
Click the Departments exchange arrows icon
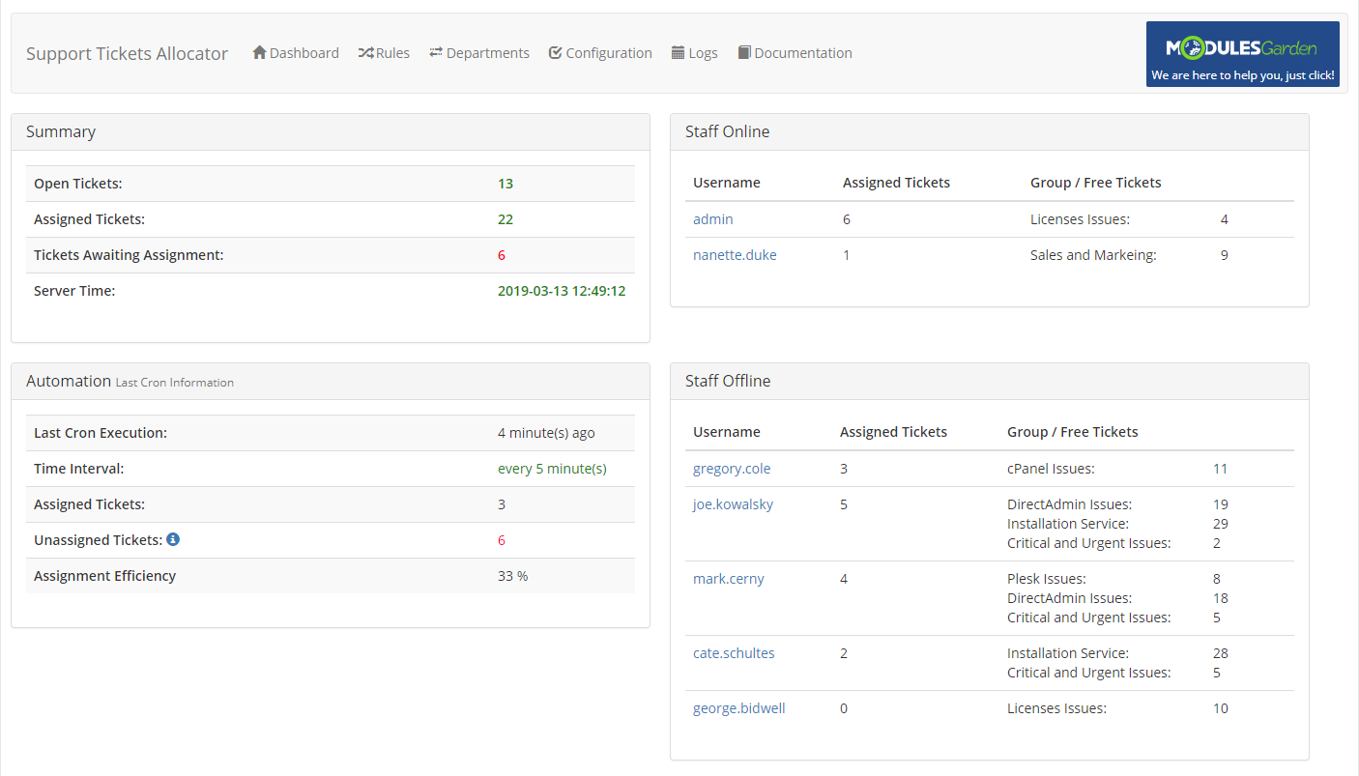[x=436, y=53]
